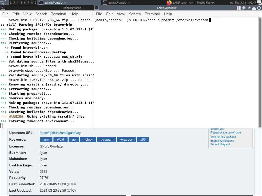262x196 pixels.
Task: Click the 'helper' keyword tag
Action: tap(88, 140)
